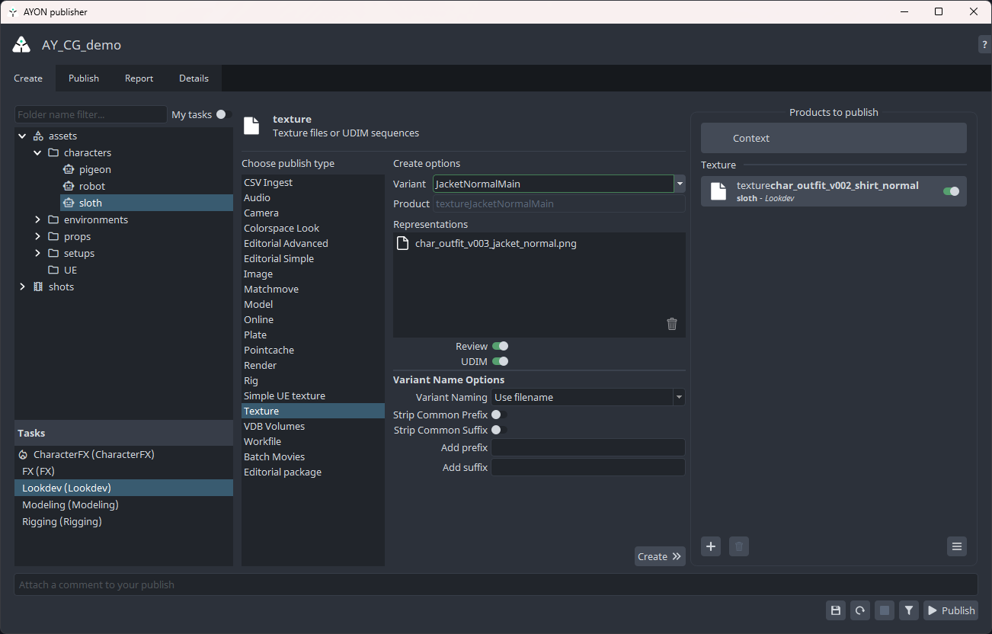This screenshot has height=634, width=992.
Task: Delete the representation with trash icon
Action: (672, 324)
